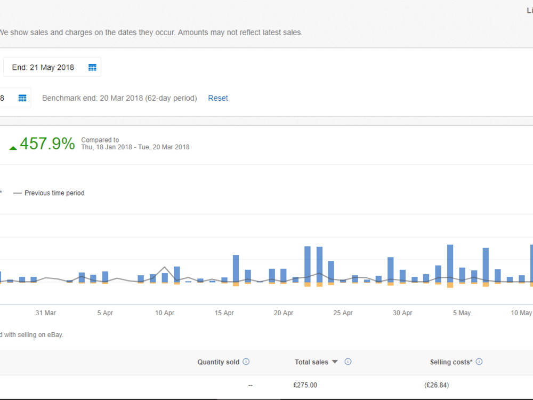Select Compared to date range text
The height and width of the screenshot is (400, 533).
(135, 143)
